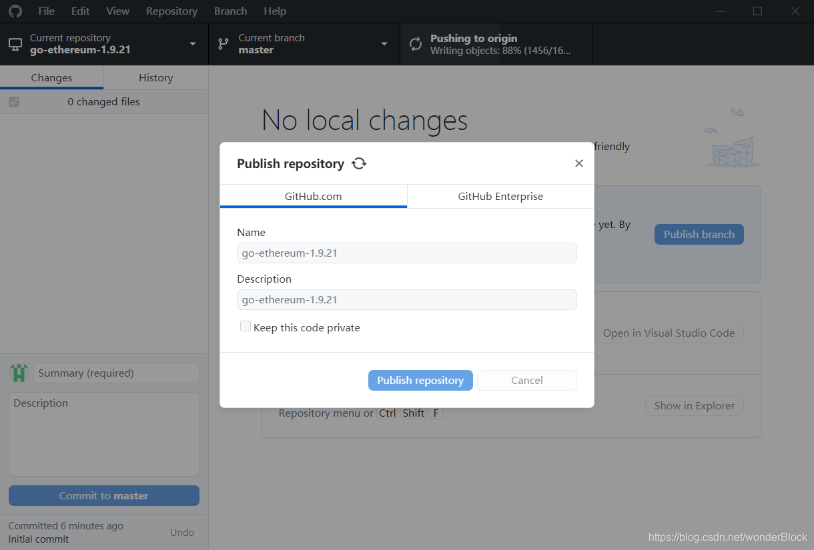This screenshot has width=814, height=550.
Task: Switch to the Changes tab
Action: (x=51, y=77)
